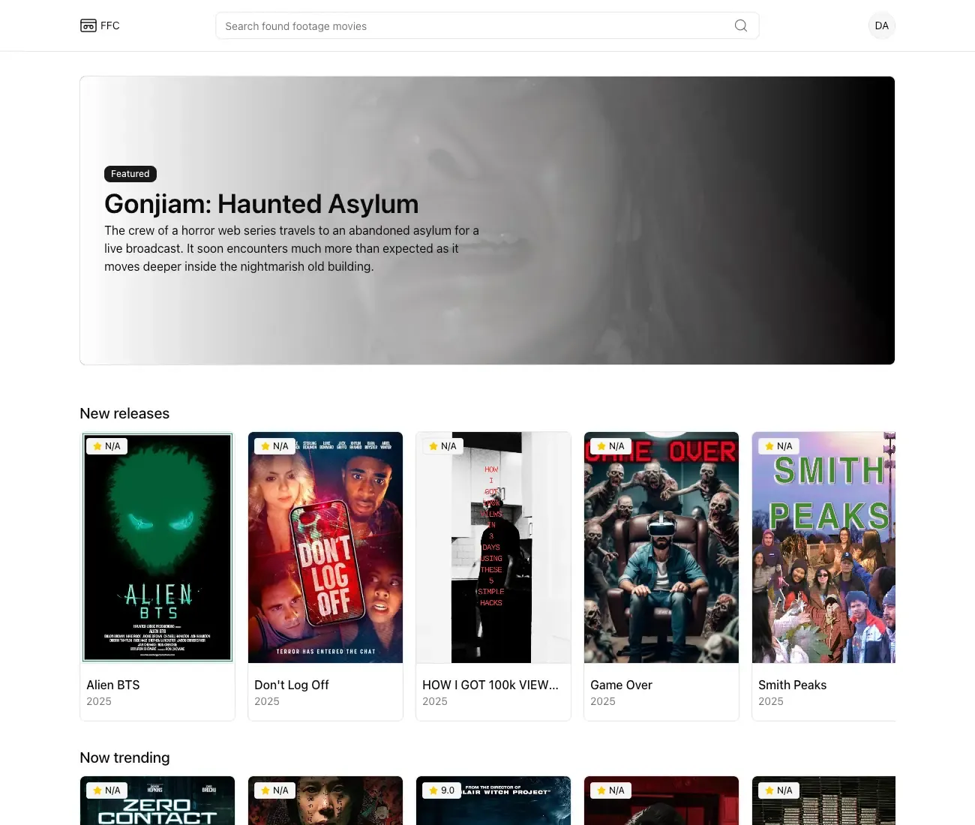Click the star badge on the Game Over poster
The image size is (975, 825).
pos(610,445)
